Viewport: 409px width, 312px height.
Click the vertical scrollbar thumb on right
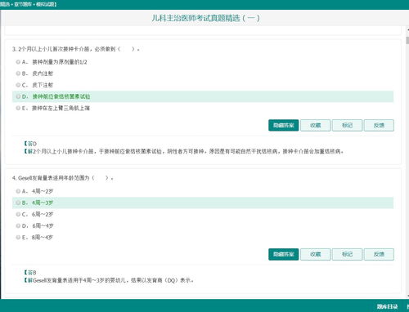tap(407, 40)
